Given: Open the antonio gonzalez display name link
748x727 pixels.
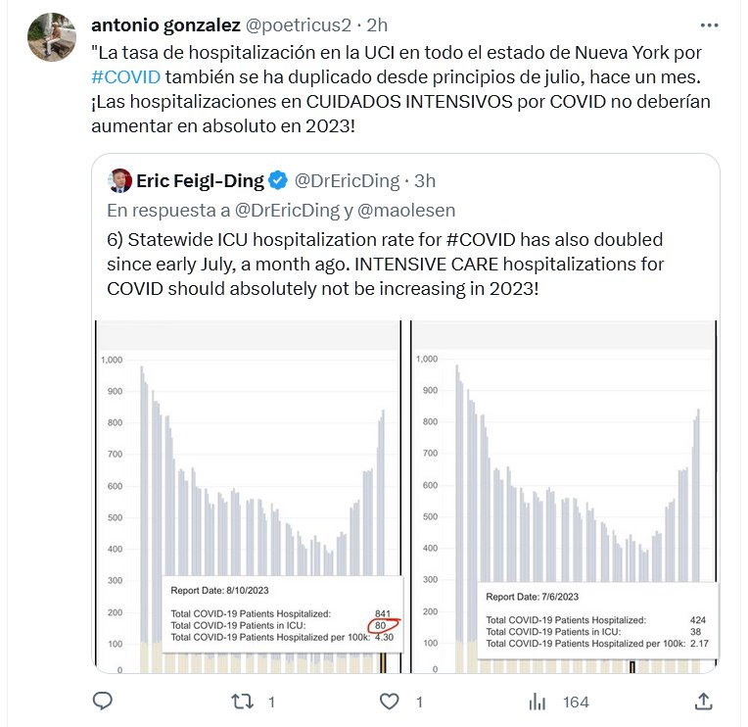Looking at the screenshot, I should point(163,24).
